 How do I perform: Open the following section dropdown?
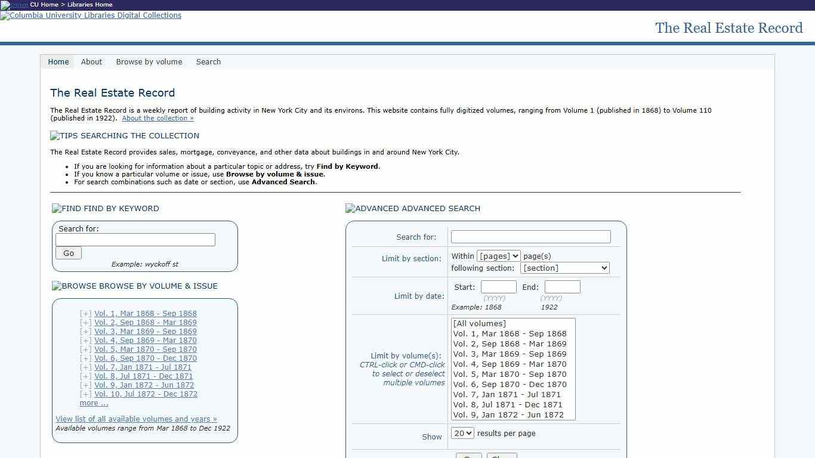[x=564, y=268]
